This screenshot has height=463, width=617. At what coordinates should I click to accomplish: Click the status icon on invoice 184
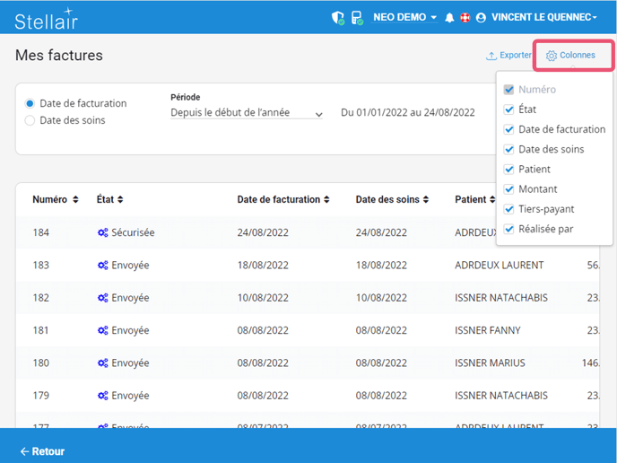click(x=102, y=232)
